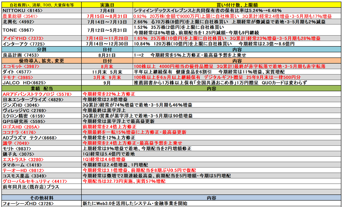Click the date range 7月14日～7月13日

(x=107, y=22)
